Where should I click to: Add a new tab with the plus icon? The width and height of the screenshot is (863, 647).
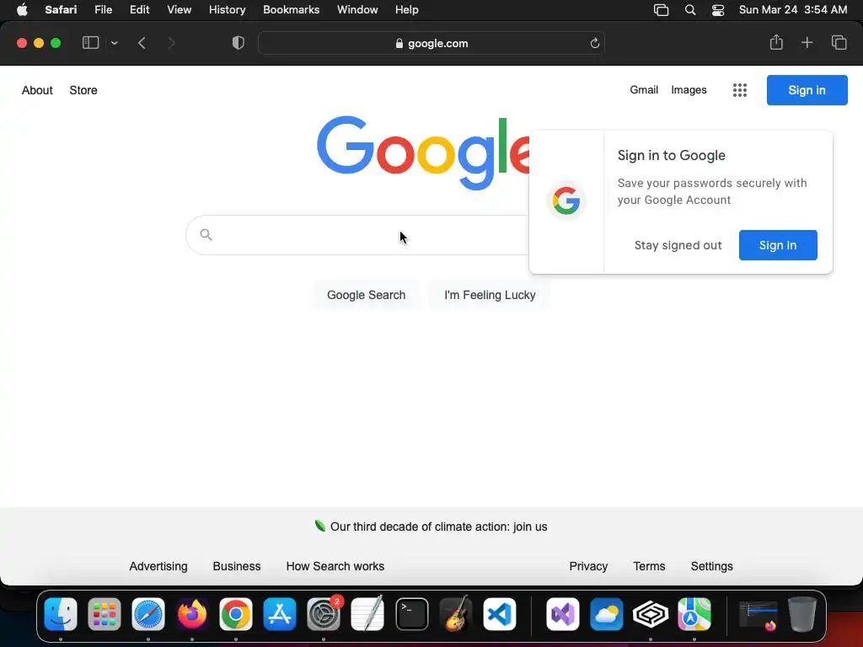click(807, 42)
